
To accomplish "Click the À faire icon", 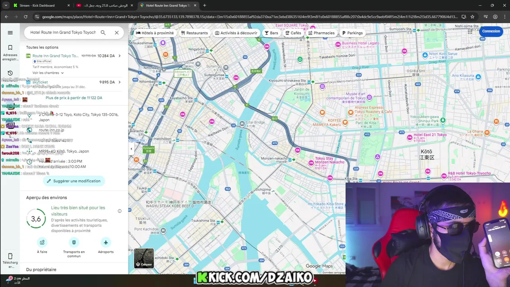I will tap(42, 242).
